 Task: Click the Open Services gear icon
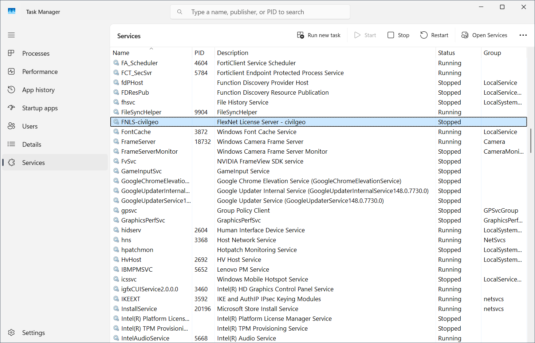[x=465, y=35]
